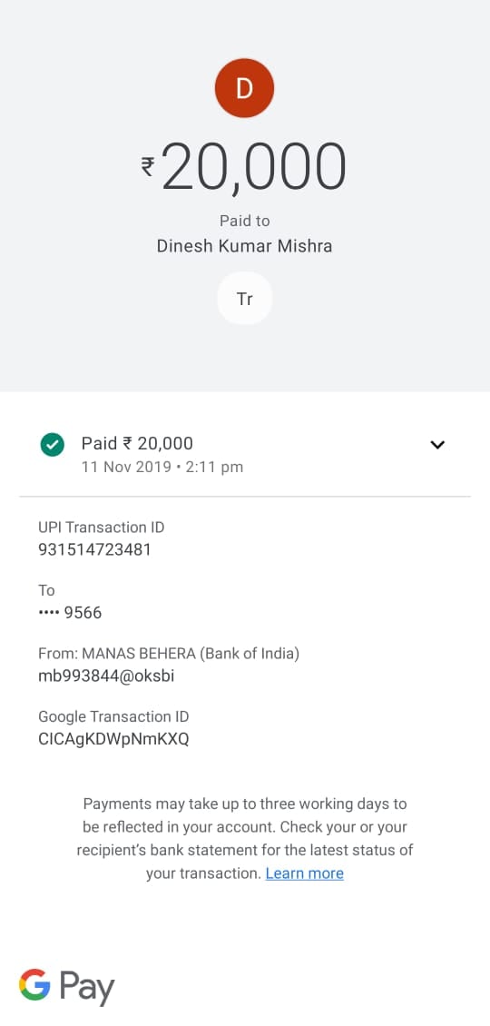490x1026 pixels.
Task: Tap the Google Pay logo
Action: (x=67, y=987)
